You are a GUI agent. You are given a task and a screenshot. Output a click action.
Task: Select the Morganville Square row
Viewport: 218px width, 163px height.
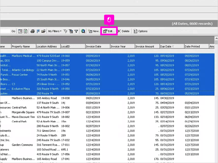pos(107,112)
